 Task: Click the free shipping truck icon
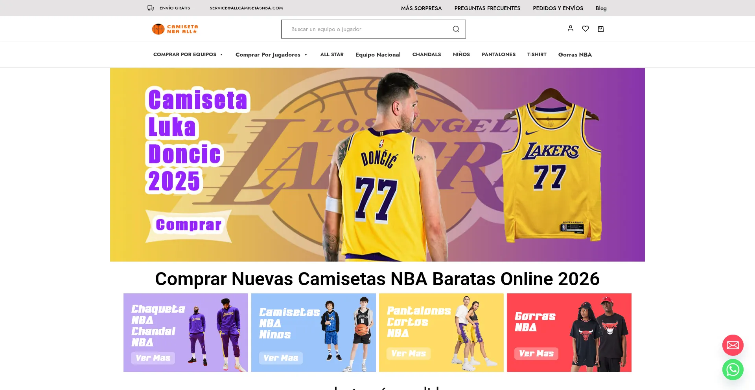151,8
